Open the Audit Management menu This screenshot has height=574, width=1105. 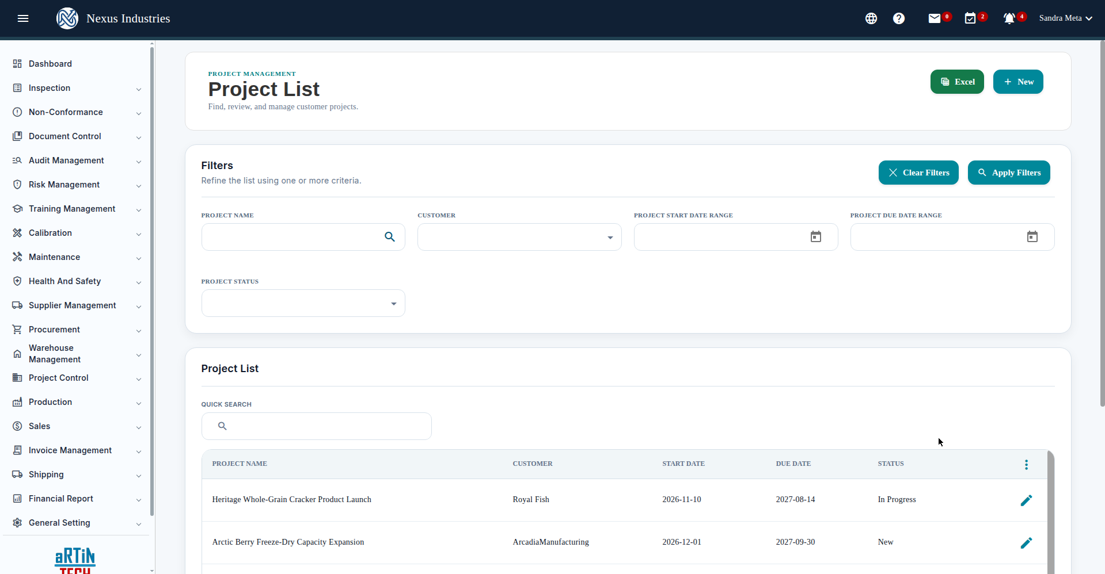tap(77, 160)
